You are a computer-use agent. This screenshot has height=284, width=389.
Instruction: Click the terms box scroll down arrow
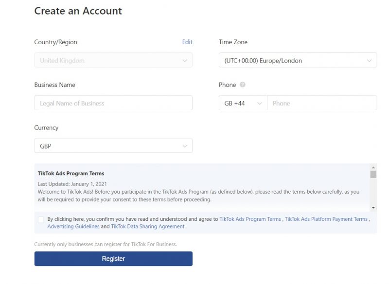click(373, 208)
